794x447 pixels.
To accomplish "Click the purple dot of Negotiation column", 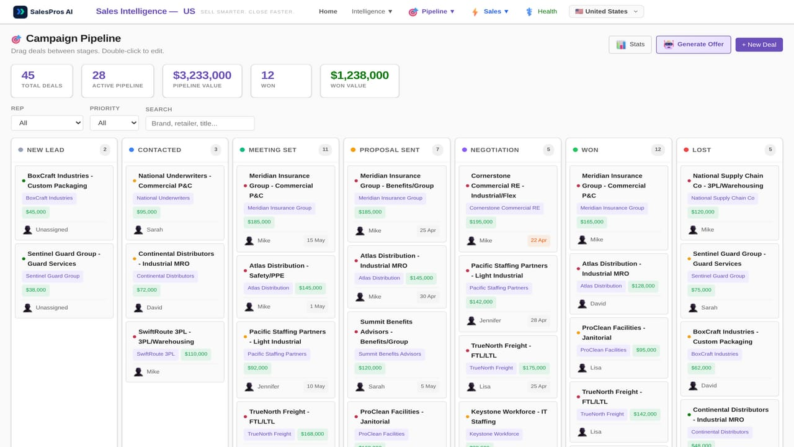I will click(465, 150).
